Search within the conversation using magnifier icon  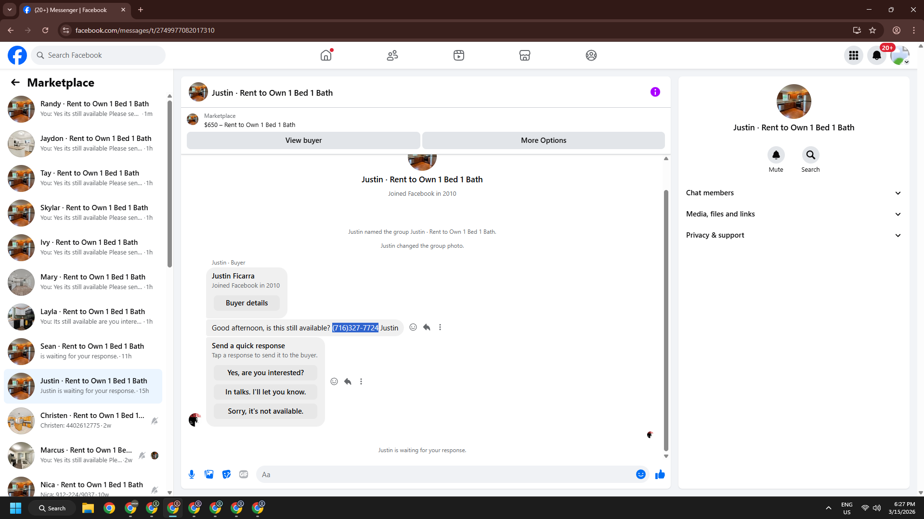811,155
